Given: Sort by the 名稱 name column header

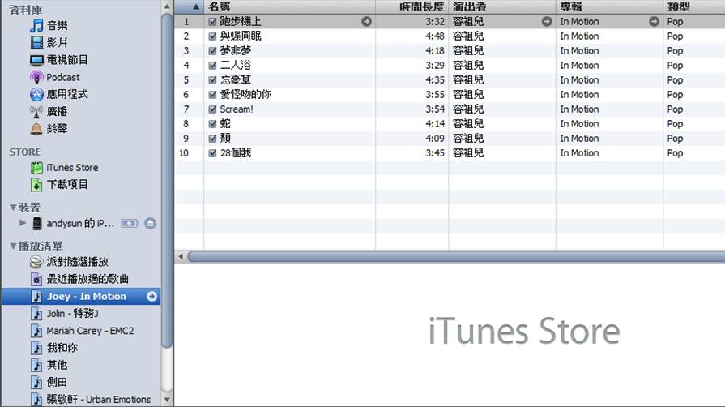Looking at the screenshot, I should [290, 6].
